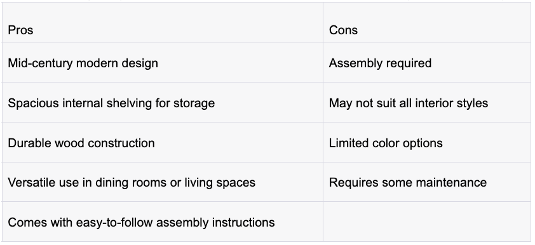The height and width of the screenshot is (245, 535).
Task: Click Spacious internal shelving for storage text
Action: (x=111, y=103)
